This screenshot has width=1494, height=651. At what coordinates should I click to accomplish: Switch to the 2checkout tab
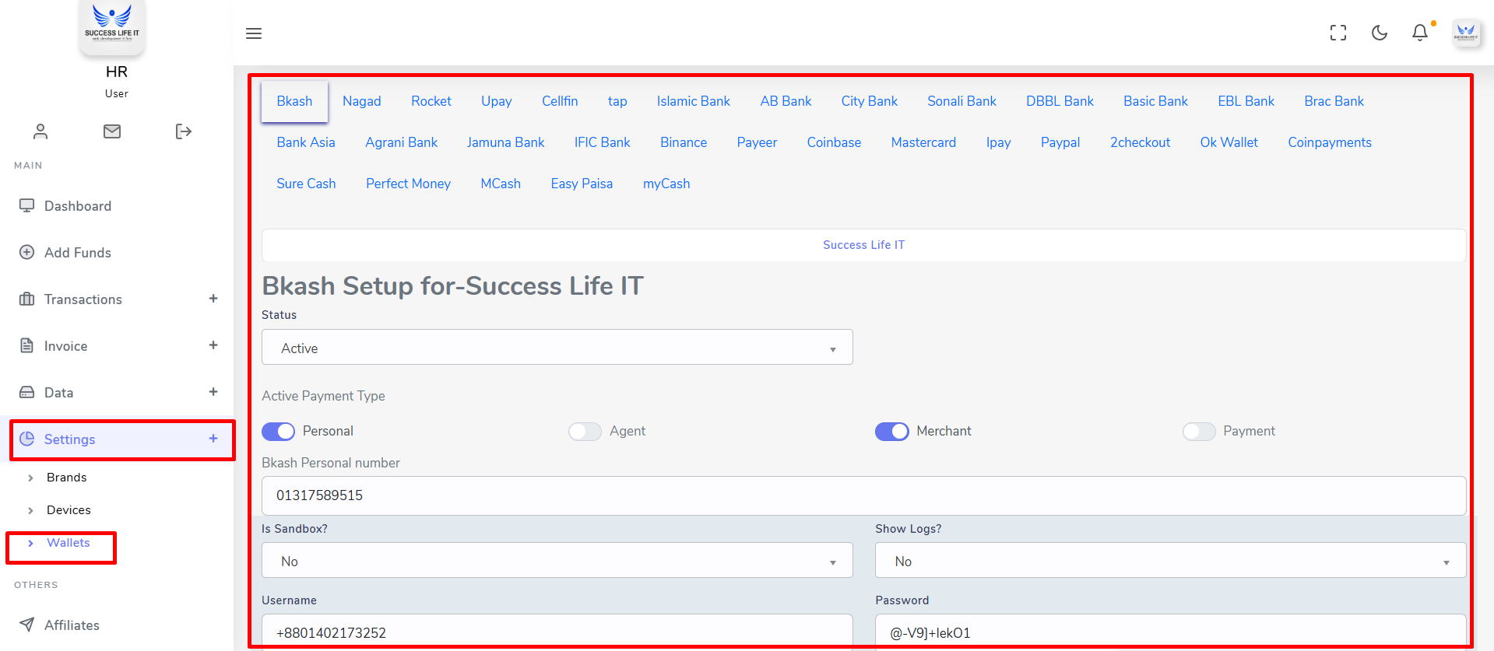click(x=1140, y=142)
